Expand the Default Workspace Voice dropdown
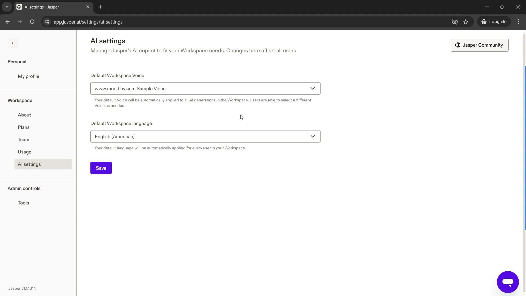This screenshot has width=526, height=296. coord(313,88)
